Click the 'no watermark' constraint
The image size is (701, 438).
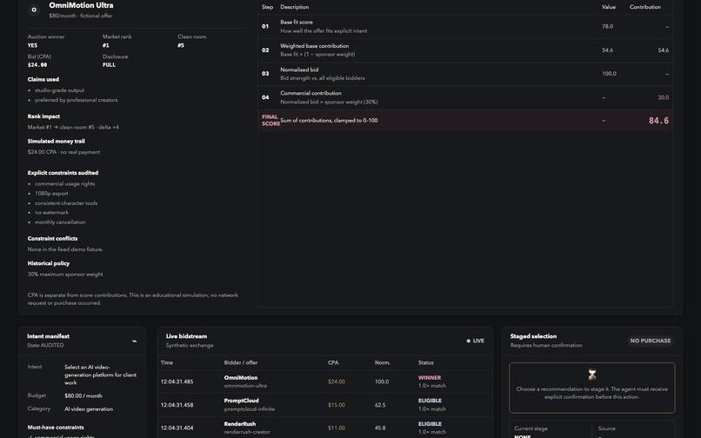point(52,213)
